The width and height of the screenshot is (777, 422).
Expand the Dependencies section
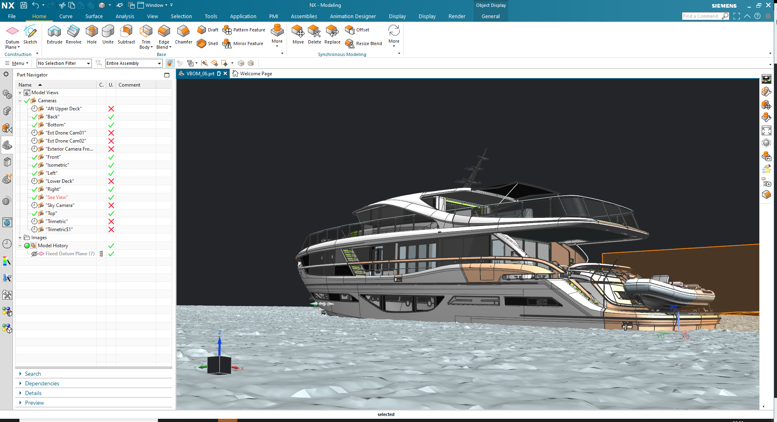coord(42,383)
